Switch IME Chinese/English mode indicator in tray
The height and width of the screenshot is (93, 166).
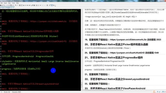(158, 92)
